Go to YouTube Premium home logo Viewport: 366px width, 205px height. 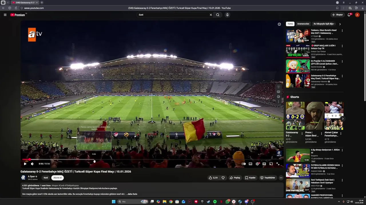pos(18,15)
